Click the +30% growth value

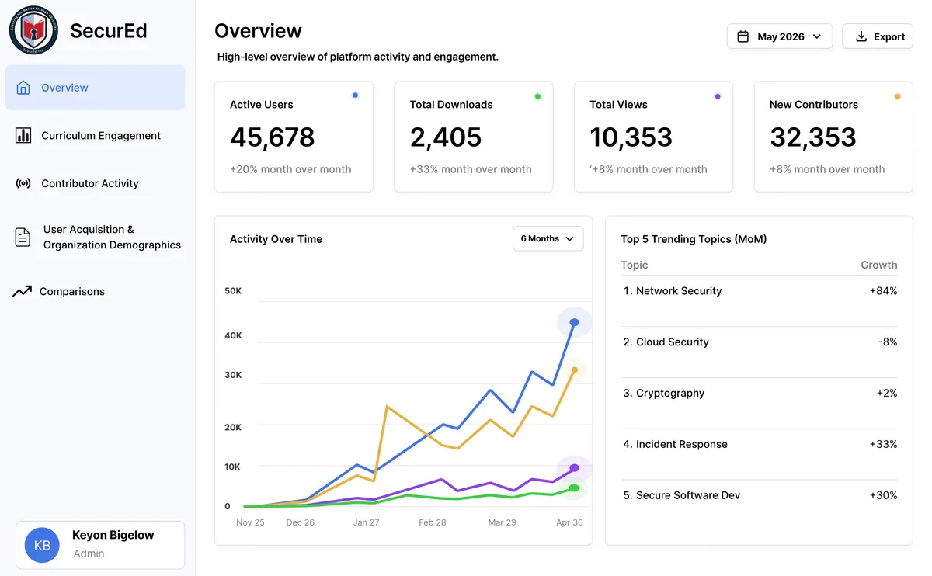tap(883, 495)
